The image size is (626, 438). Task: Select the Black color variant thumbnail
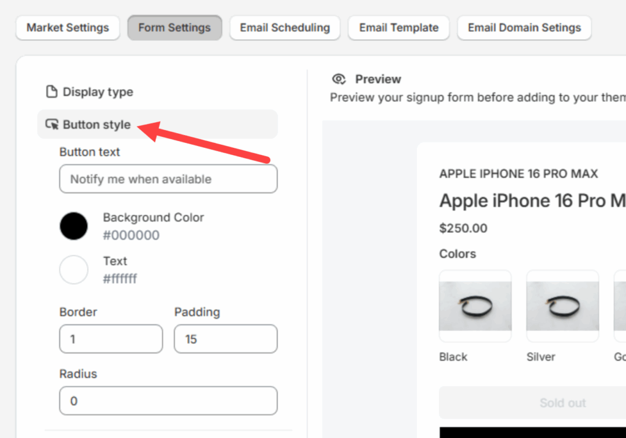click(x=475, y=306)
